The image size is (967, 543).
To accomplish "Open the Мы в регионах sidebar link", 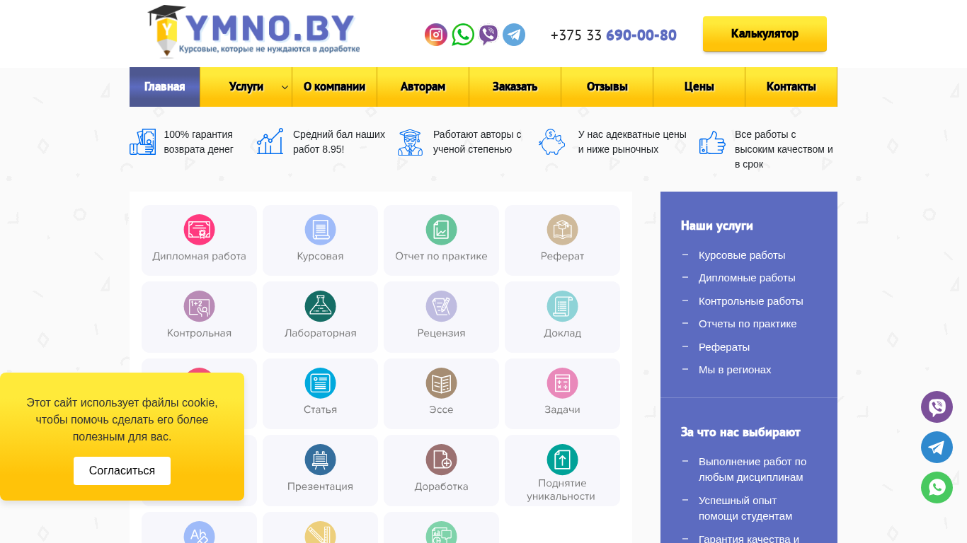I will pyautogui.click(x=735, y=370).
